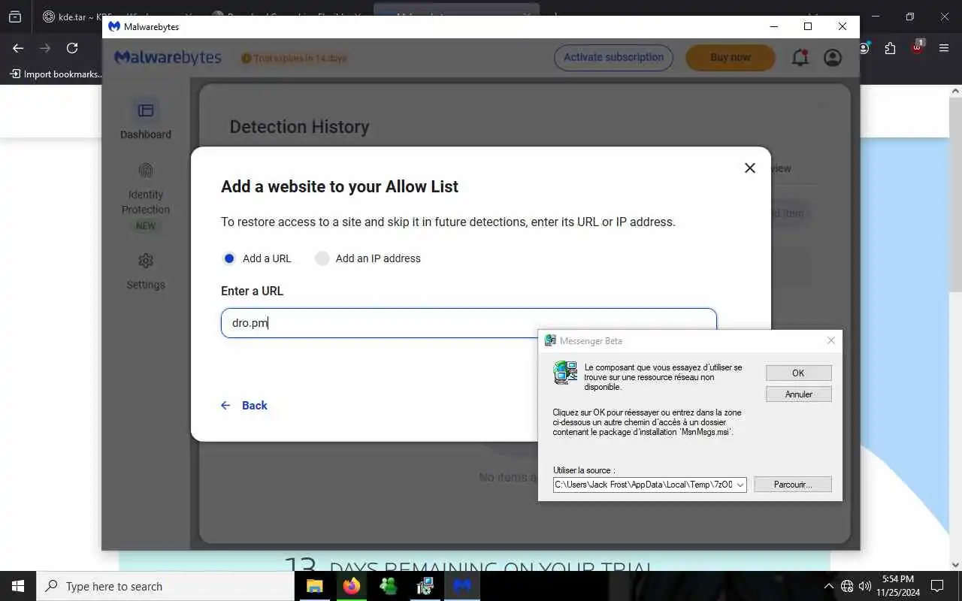Open the installer icon in the taskbar

click(425, 586)
